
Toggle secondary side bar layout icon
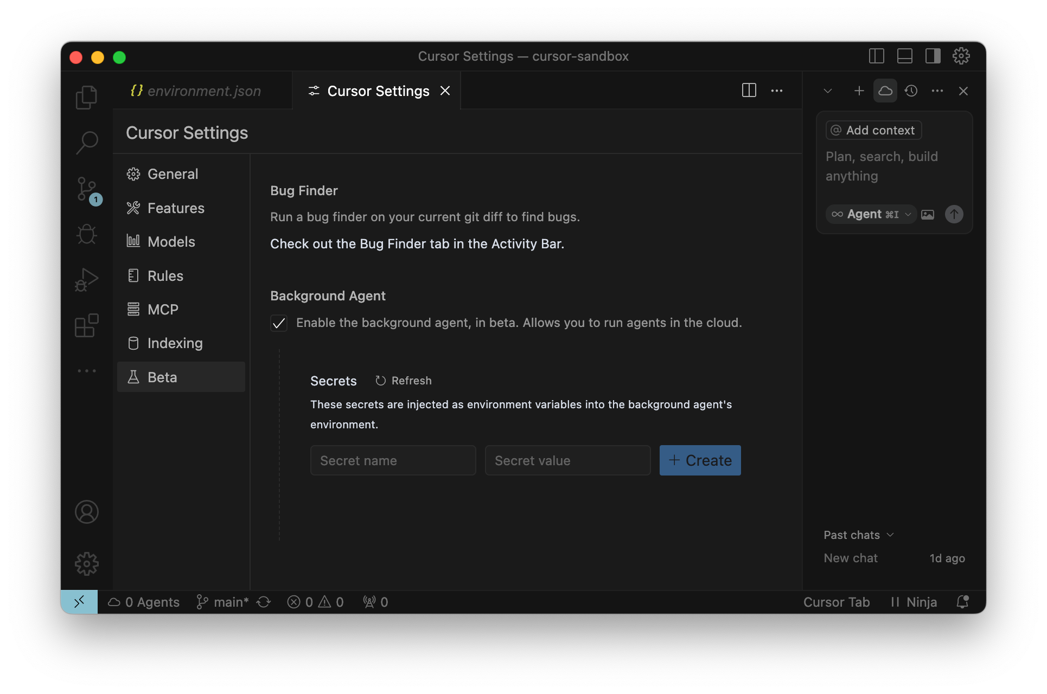click(933, 56)
